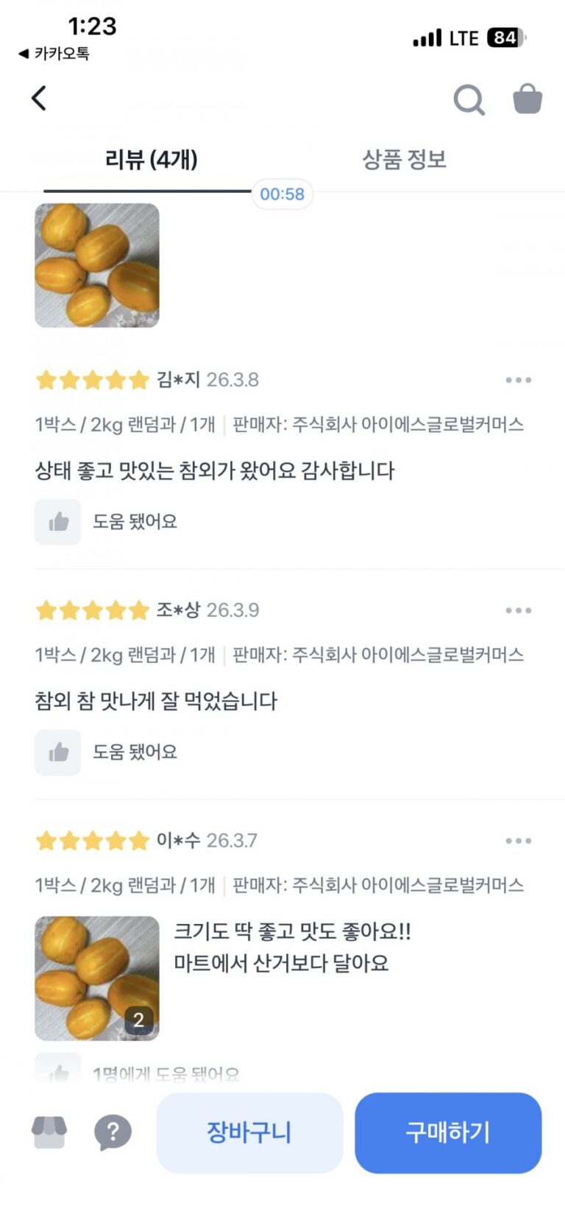This screenshot has height=1223, width=565.
Task: Open more options for 조*상's review
Action: (518, 611)
